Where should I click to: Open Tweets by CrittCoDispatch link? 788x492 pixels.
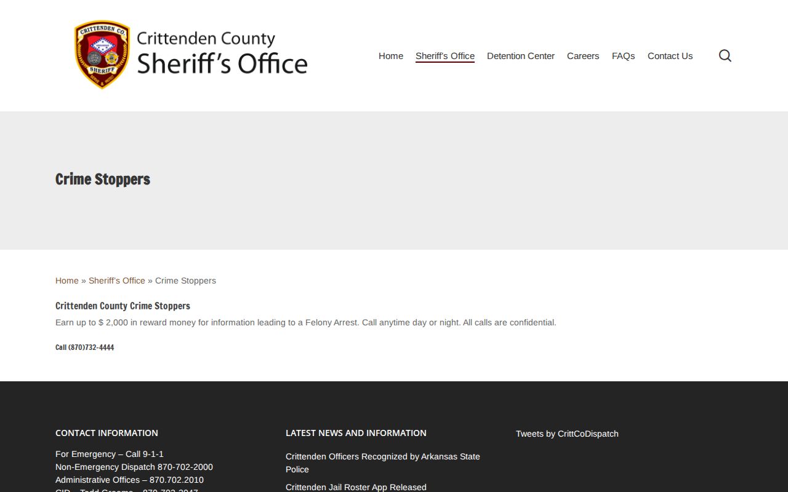[x=567, y=434]
